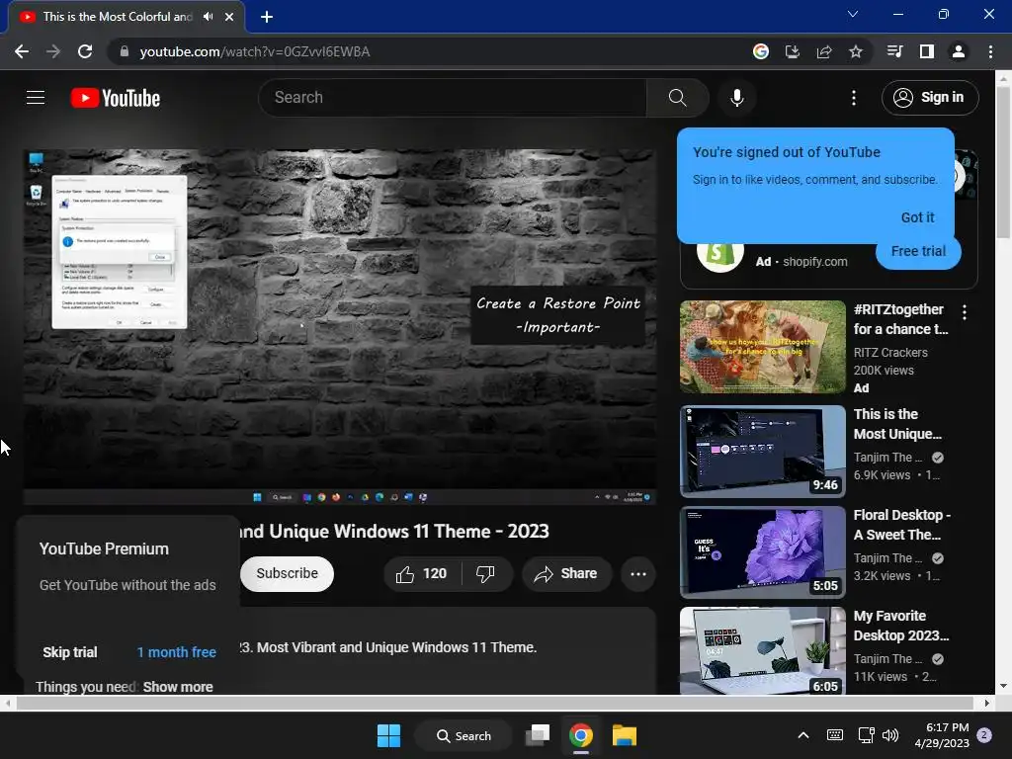Click Sign in button
This screenshot has width=1012, height=759.
point(930,98)
